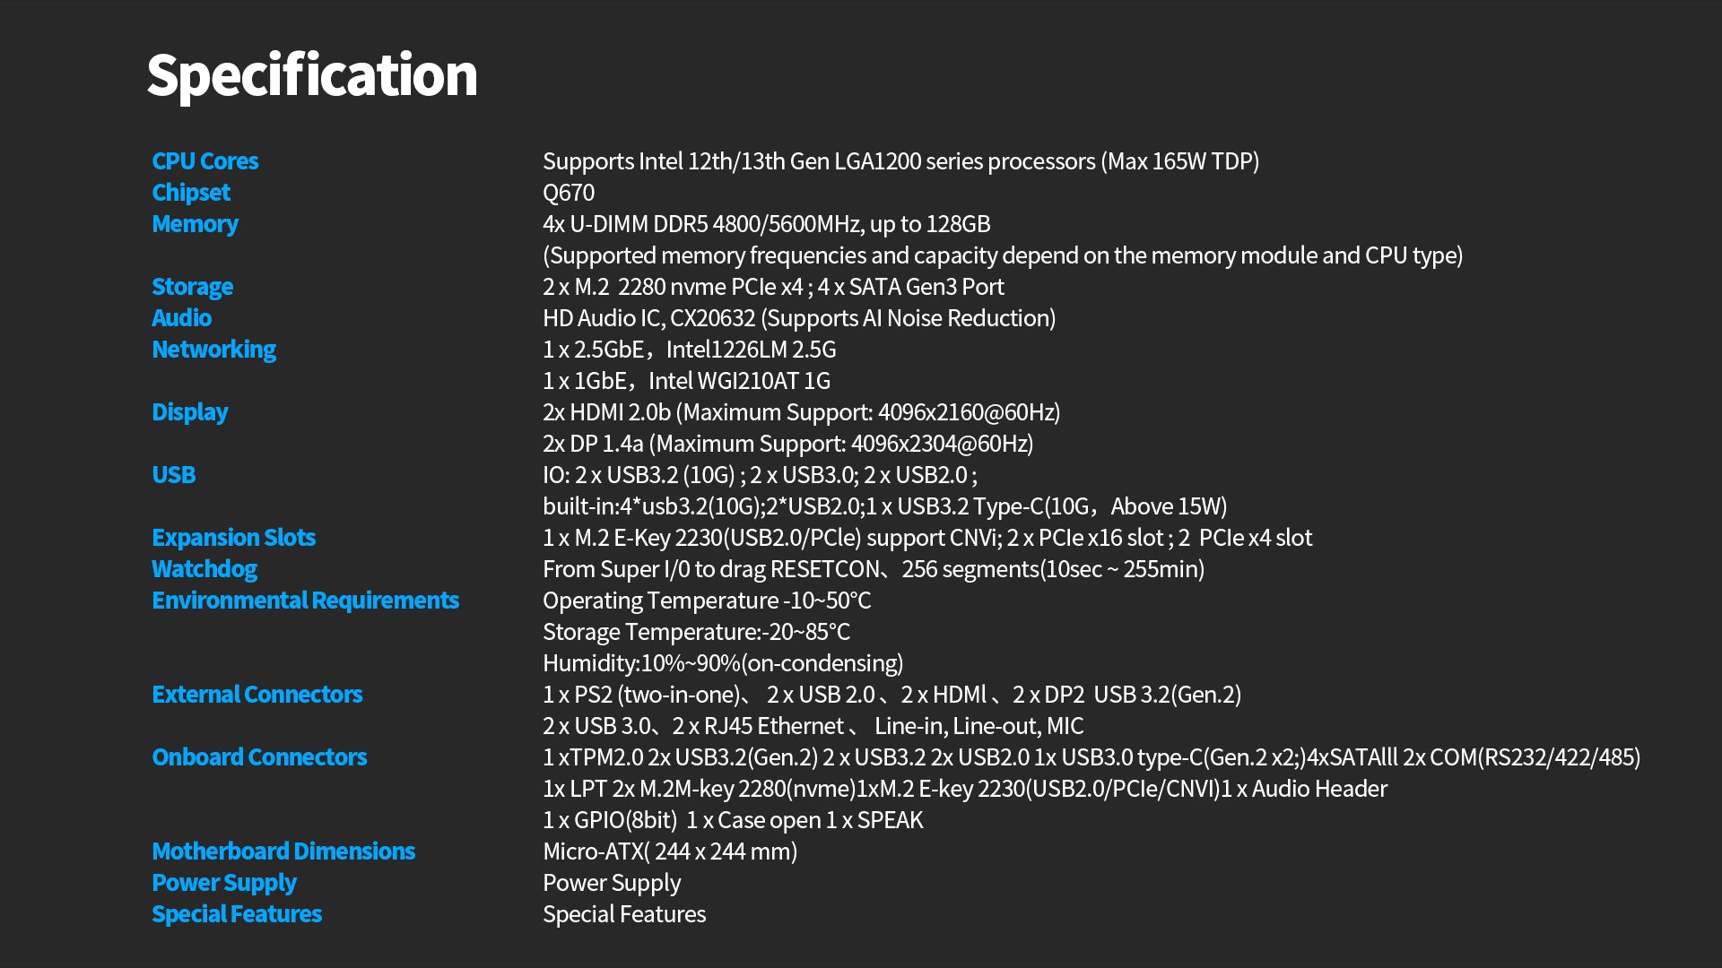Select the Onboard Connectors label
Viewport: 1722px width, 968px height.
[259, 757]
